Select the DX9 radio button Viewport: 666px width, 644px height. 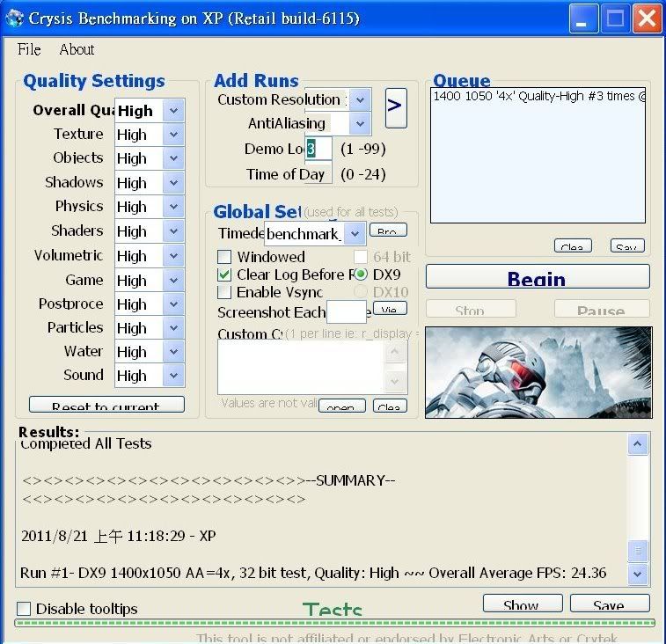click(x=361, y=274)
